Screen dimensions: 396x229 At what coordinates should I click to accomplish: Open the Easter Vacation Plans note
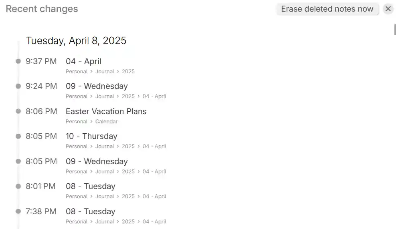106,111
